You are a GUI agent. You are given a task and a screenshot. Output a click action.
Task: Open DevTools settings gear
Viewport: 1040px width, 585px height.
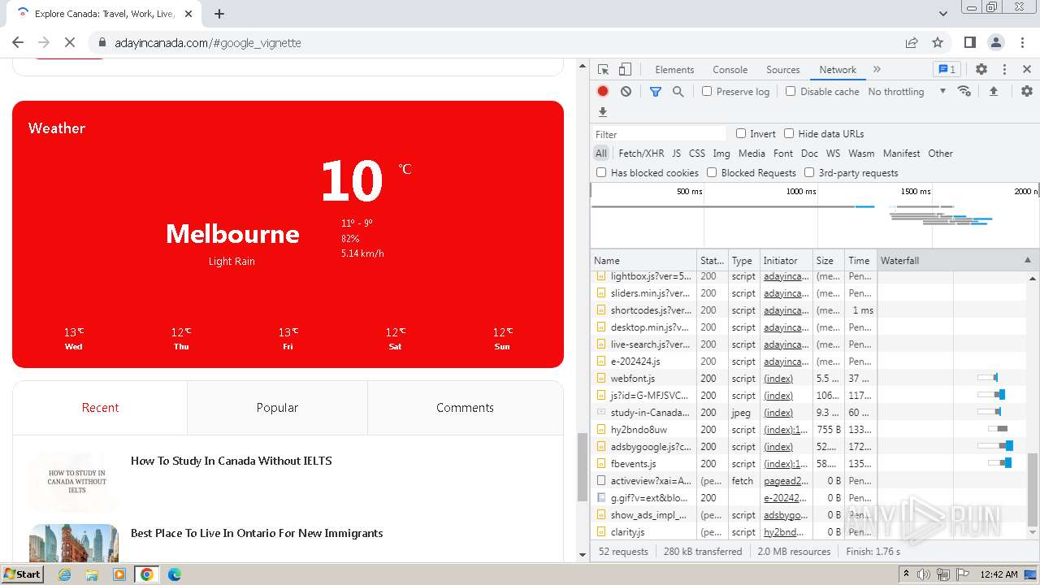(981, 70)
